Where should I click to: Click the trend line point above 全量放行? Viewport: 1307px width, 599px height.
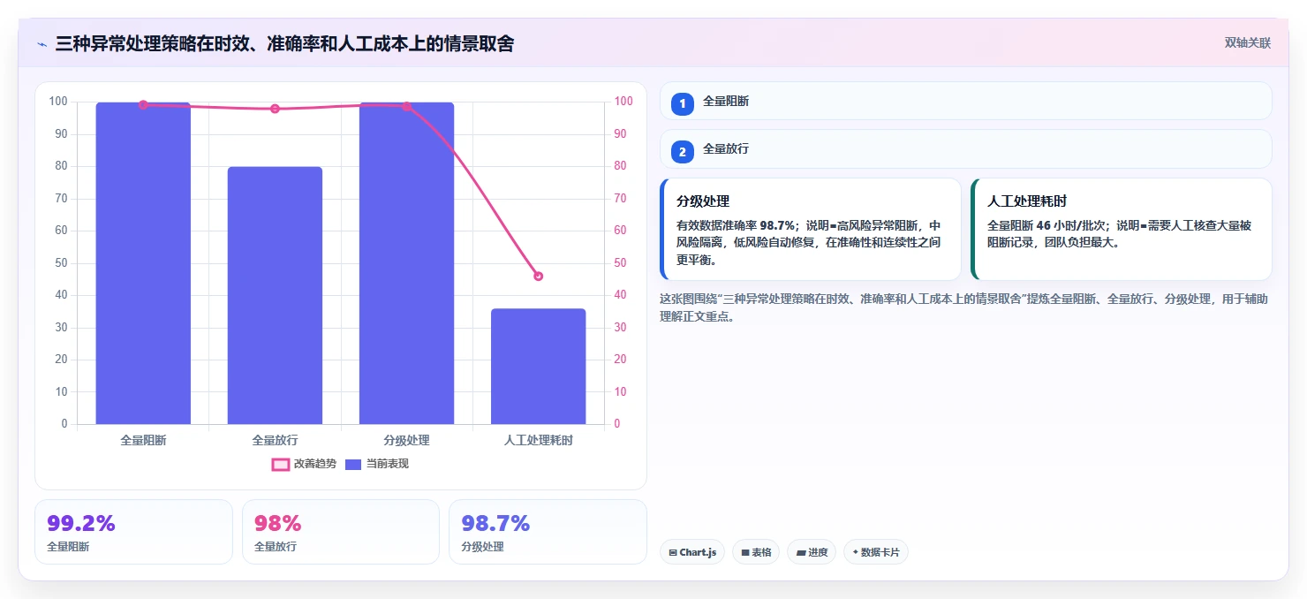[275, 109]
